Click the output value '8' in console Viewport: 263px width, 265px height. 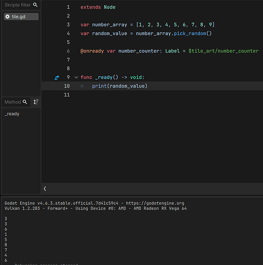click(x=6, y=245)
